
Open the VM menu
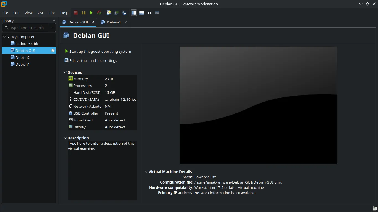coord(40,13)
